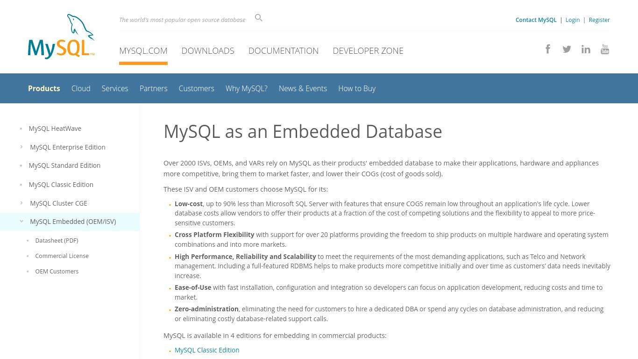Viewport: 638px width, 359px height.
Task: Open the search magnifier icon
Action: (259, 18)
